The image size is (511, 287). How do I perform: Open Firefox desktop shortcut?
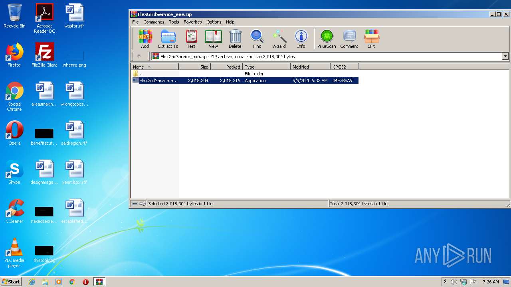[14, 55]
